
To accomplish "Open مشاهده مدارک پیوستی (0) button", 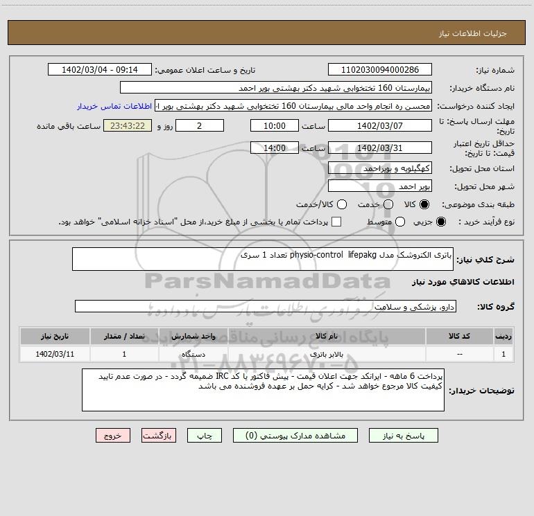I will point(295,436).
